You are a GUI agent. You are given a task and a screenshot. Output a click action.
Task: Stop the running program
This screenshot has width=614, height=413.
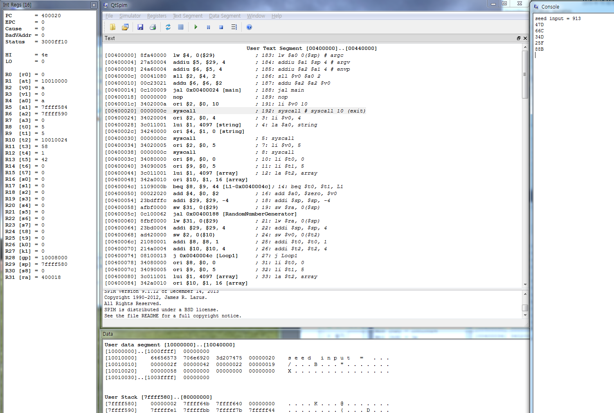click(221, 27)
